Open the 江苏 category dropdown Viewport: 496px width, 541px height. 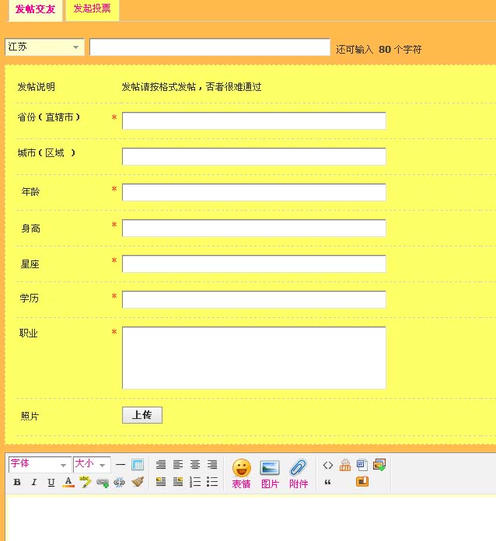[x=44, y=47]
